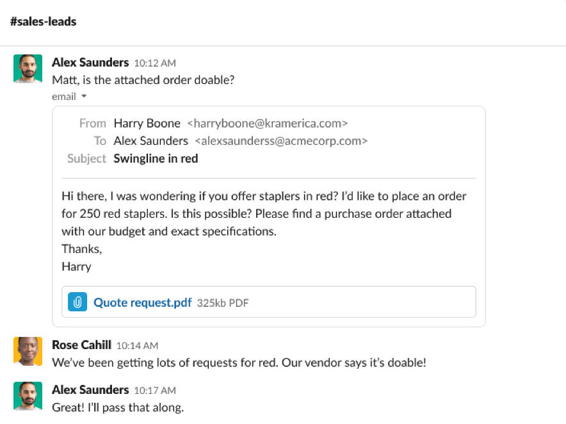Click the 10:17 AM message timestamp
This screenshot has width=566, height=424.
click(x=154, y=390)
